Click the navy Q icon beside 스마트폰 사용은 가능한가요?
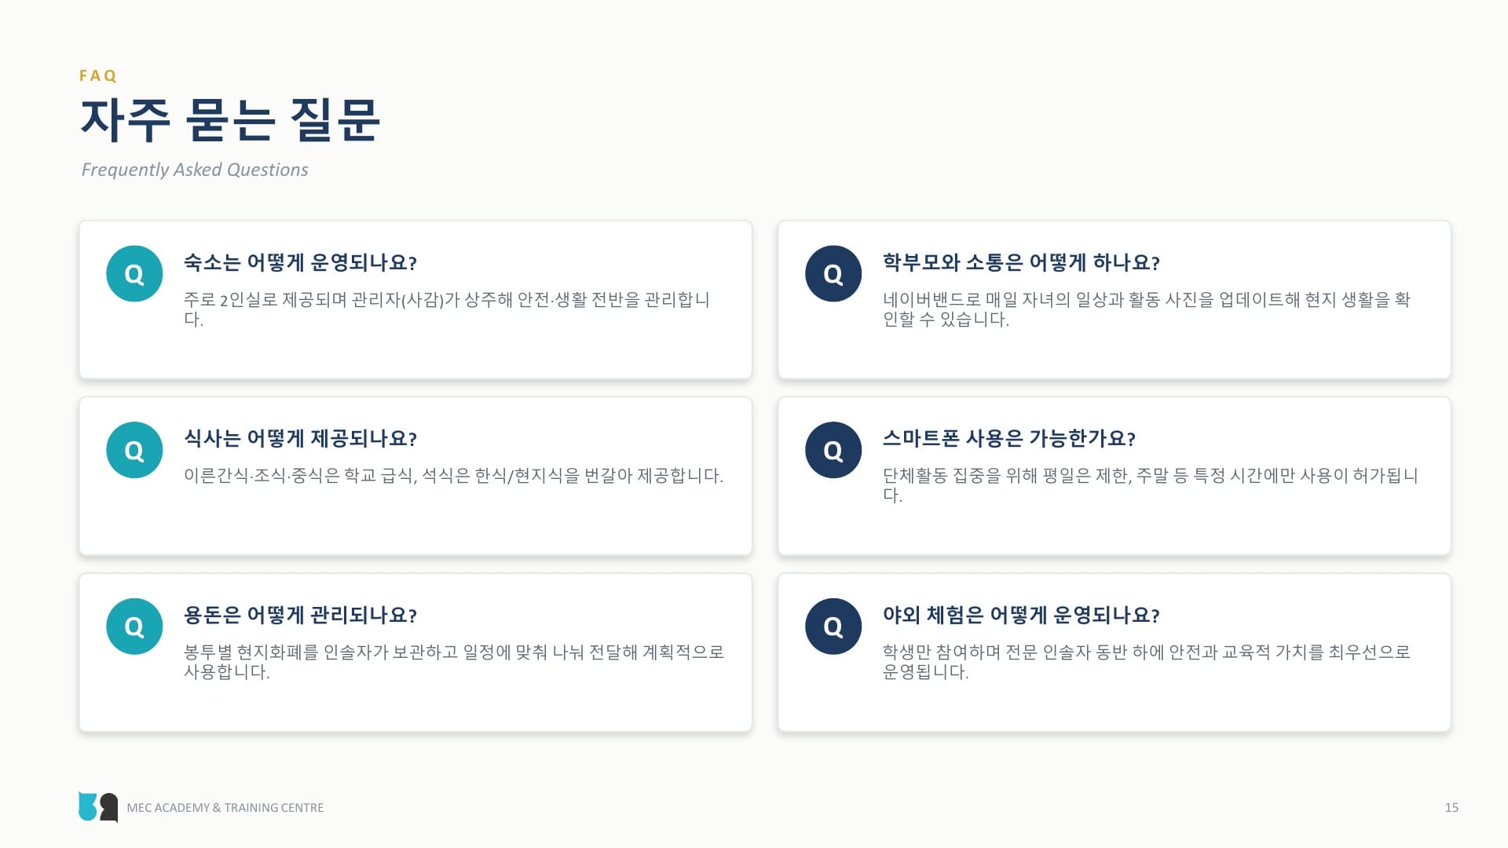 click(x=833, y=450)
